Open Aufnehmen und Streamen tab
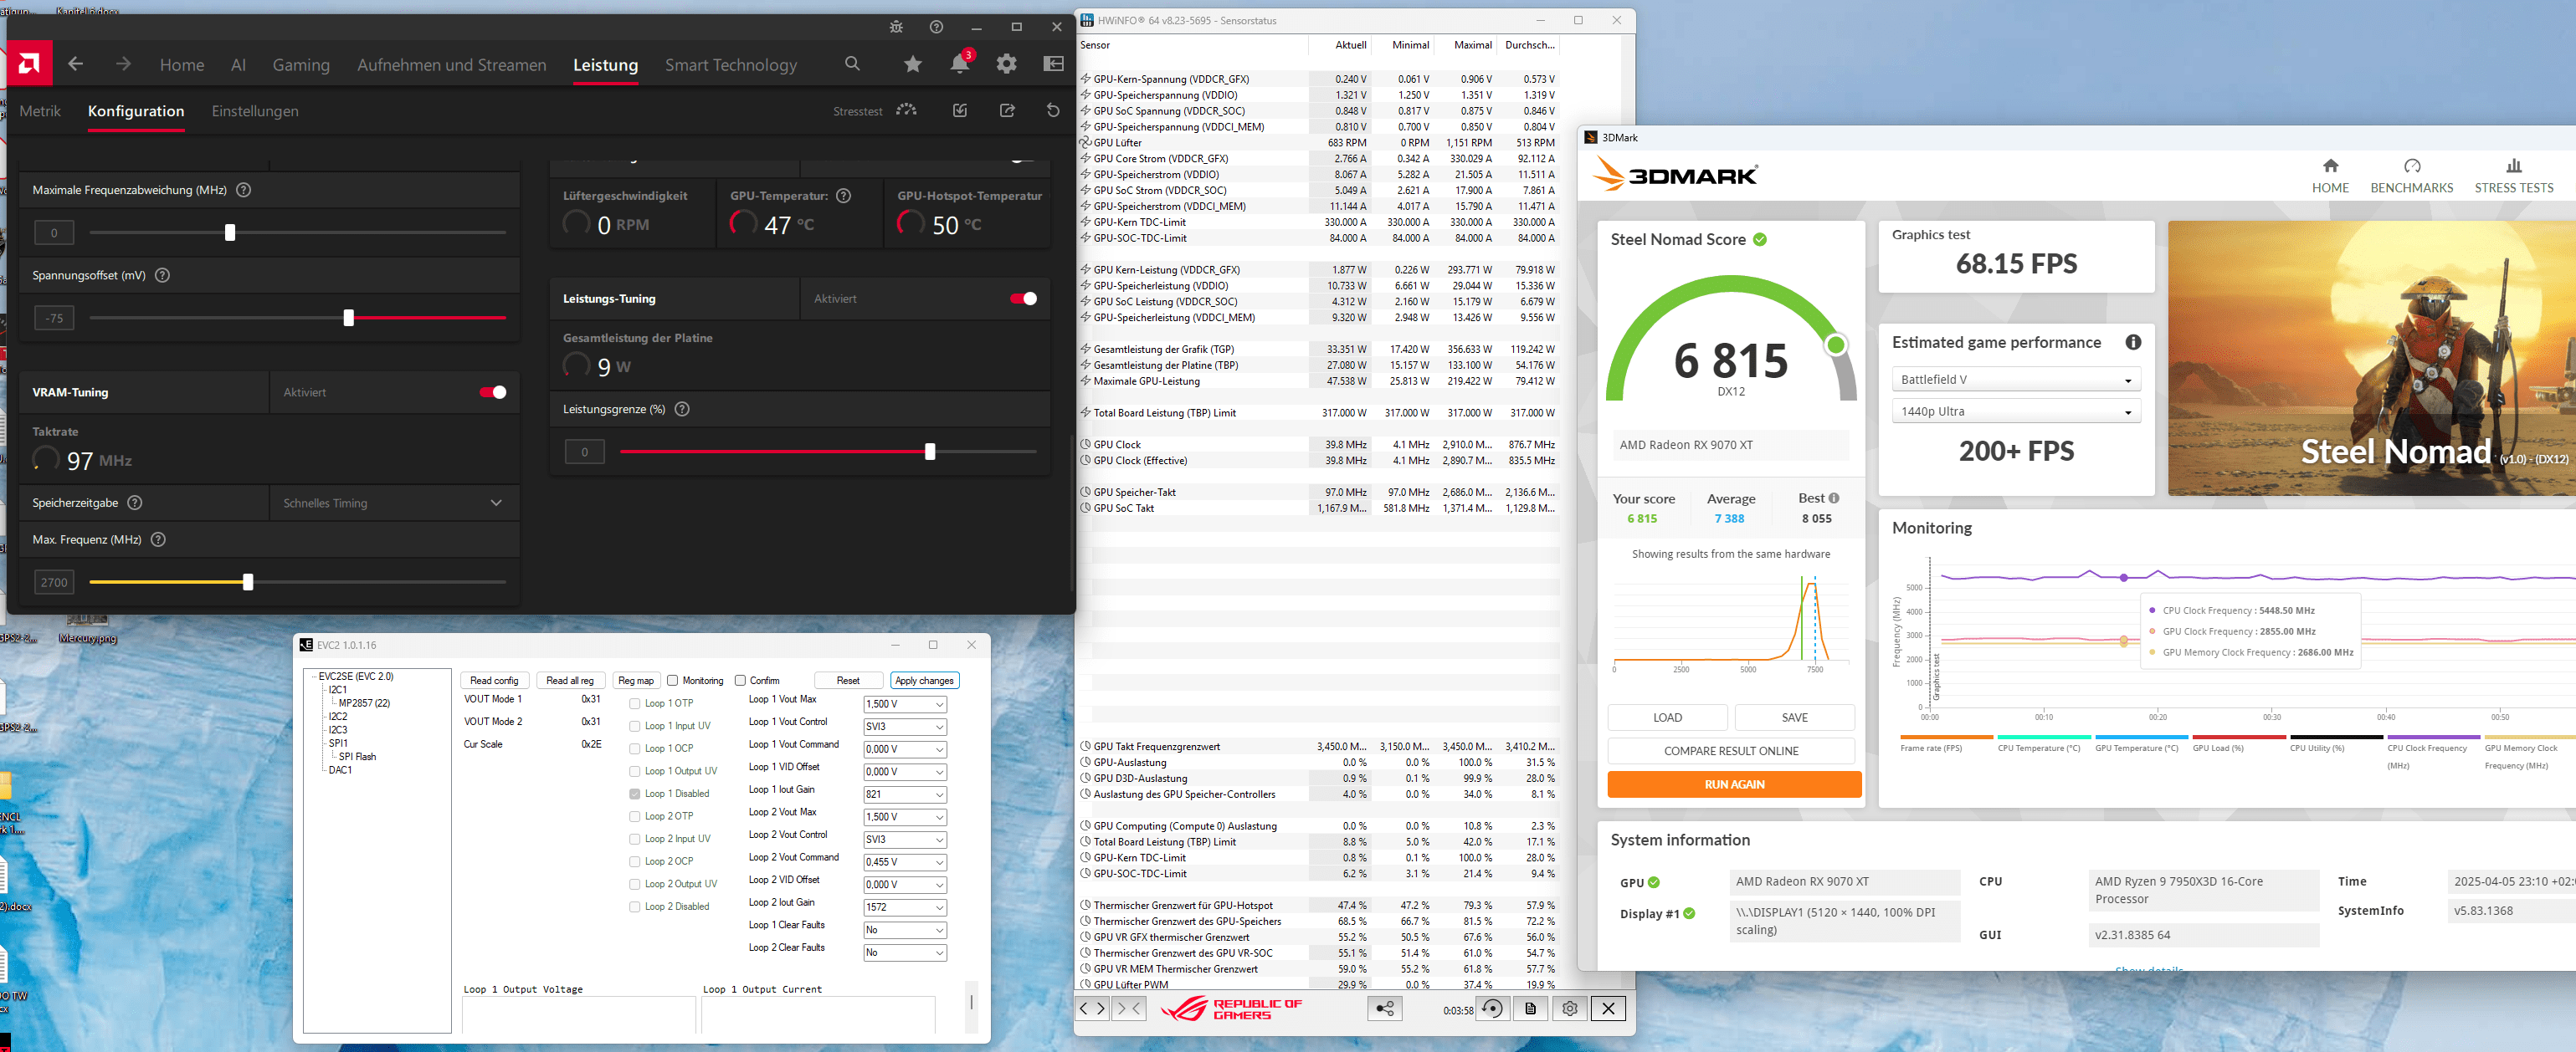Viewport: 2576px width, 1052px height. pyautogui.click(x=452, y=65)
